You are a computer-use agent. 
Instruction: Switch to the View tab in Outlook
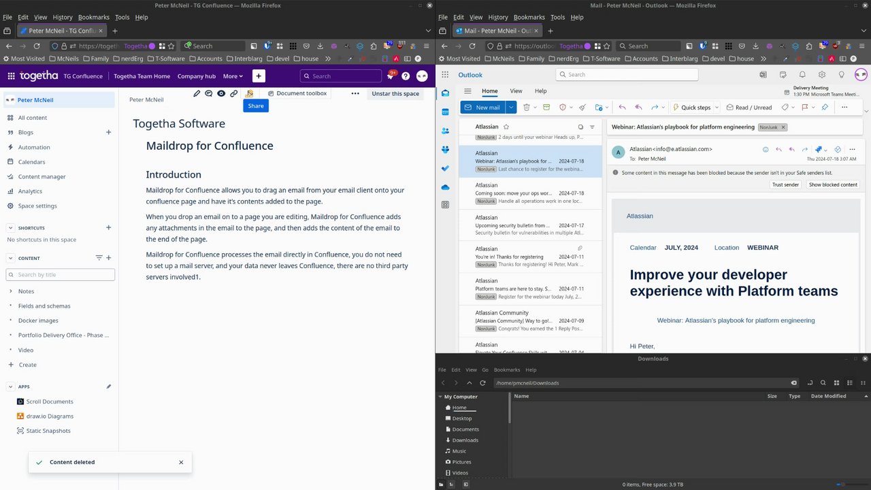[516, 91]
